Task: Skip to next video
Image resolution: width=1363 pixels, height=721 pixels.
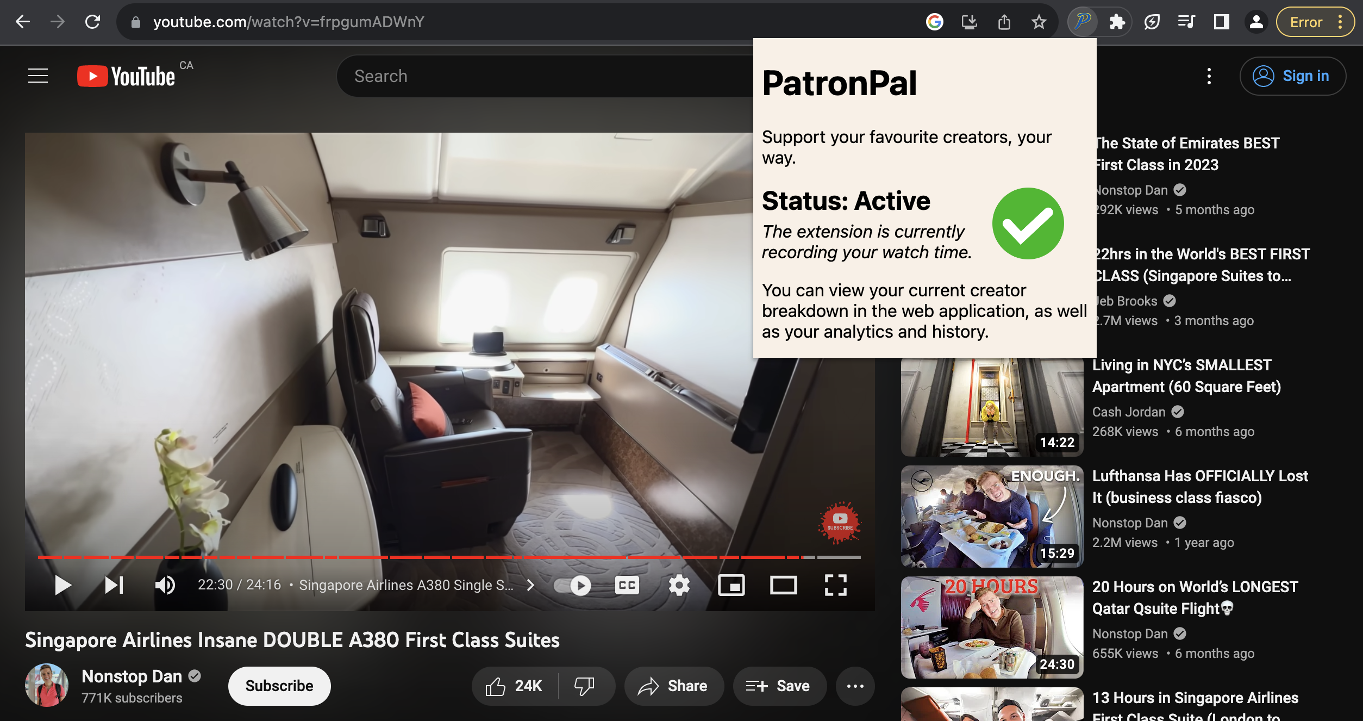Action: (114, 586)
